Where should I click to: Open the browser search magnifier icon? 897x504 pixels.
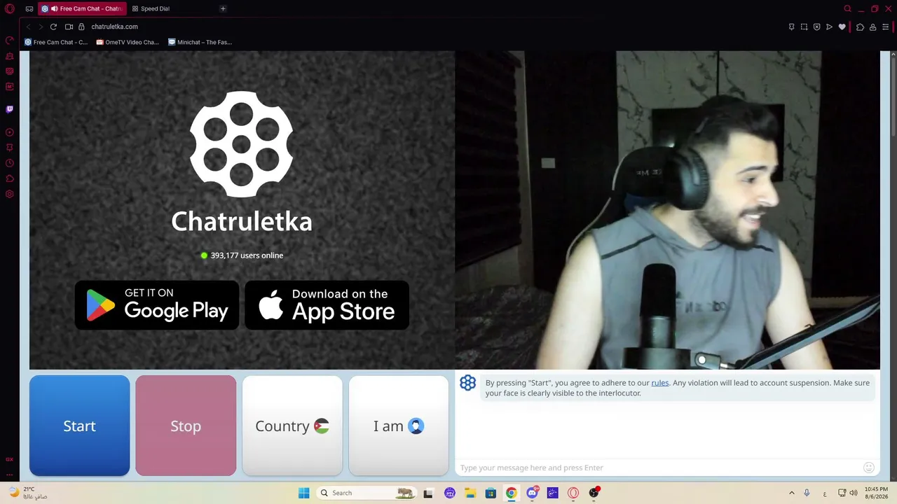[x=847, y=8]
